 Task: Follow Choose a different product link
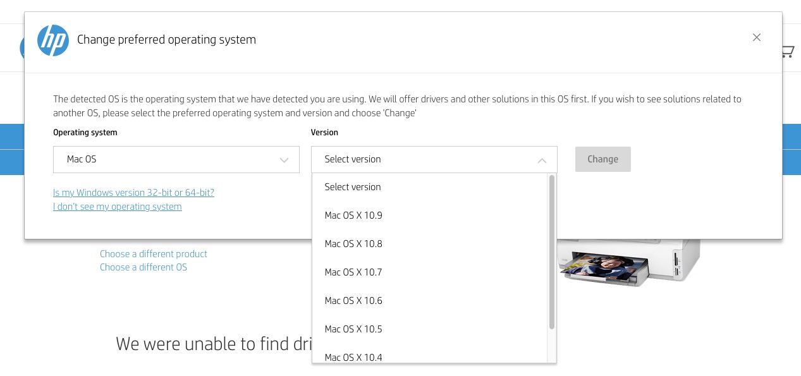point(154,254)
